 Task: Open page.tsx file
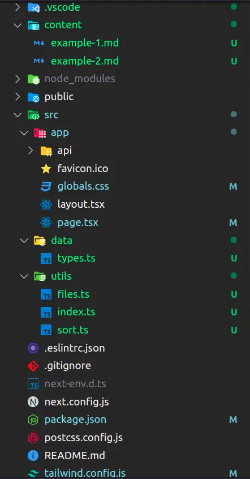(x=78, y=223)
